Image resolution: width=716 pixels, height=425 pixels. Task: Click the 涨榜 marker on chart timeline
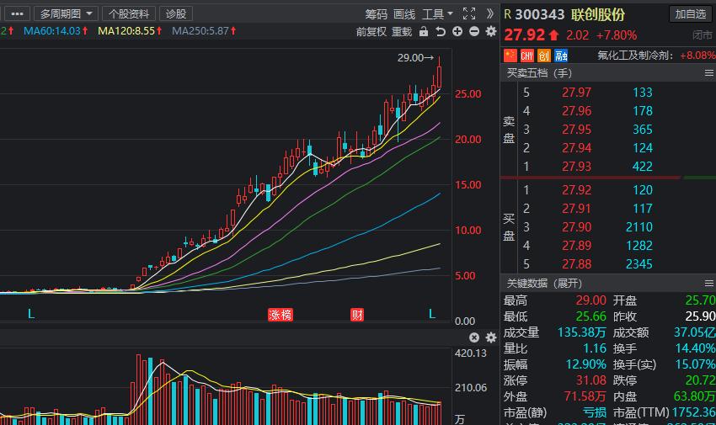coord(280,315)
